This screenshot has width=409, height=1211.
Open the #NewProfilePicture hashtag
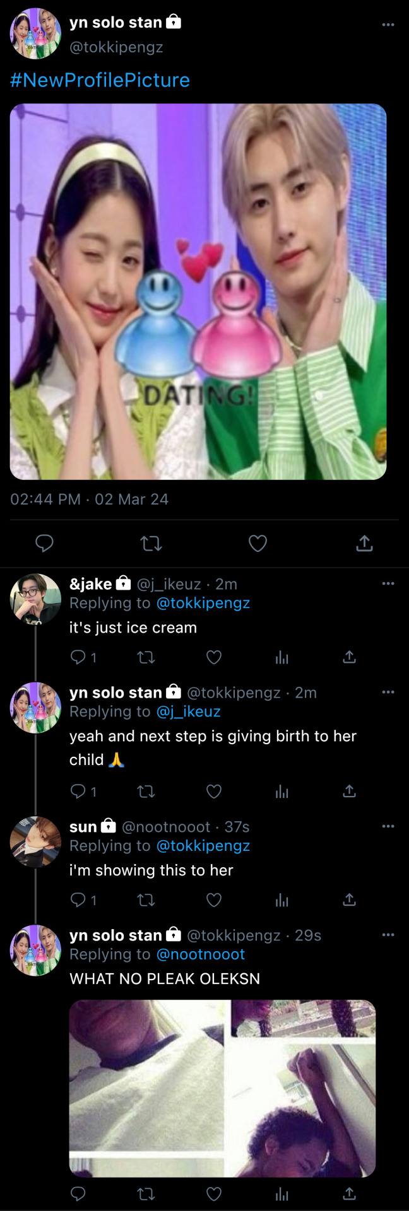point(100,80)
